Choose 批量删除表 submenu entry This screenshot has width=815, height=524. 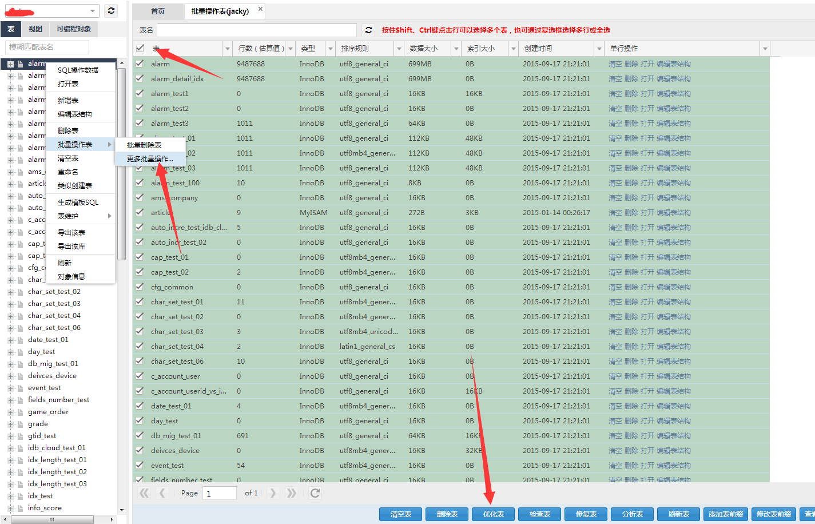click(150, 145)
